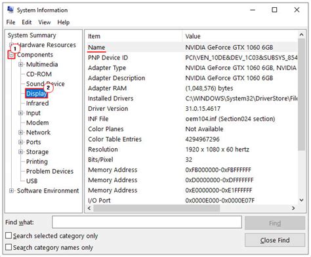This screenshot has height=257, width=311.
Task: Click the Close Find button
Action: pyautogui.click(x=275, y=240)
